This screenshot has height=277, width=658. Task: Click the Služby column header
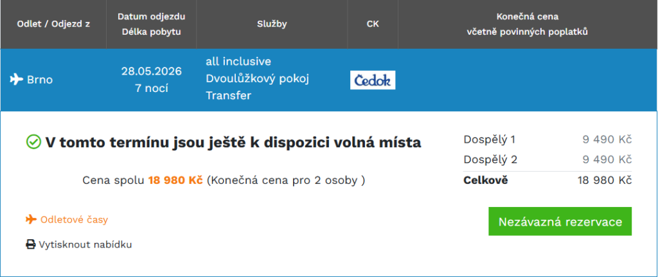pyautogui.click(x=272, y=24)
